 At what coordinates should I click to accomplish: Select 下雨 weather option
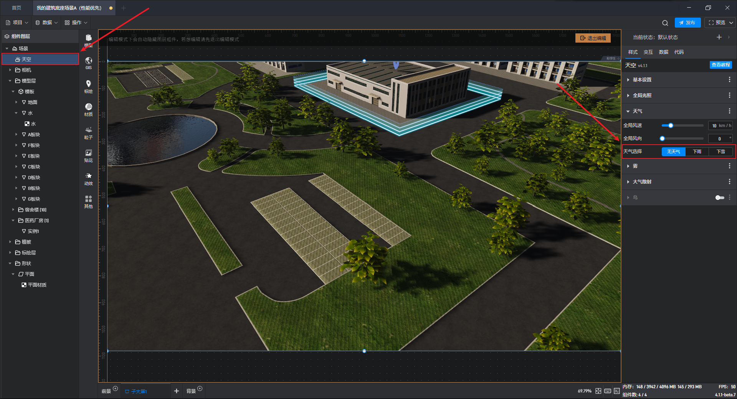tap(697, 152)
